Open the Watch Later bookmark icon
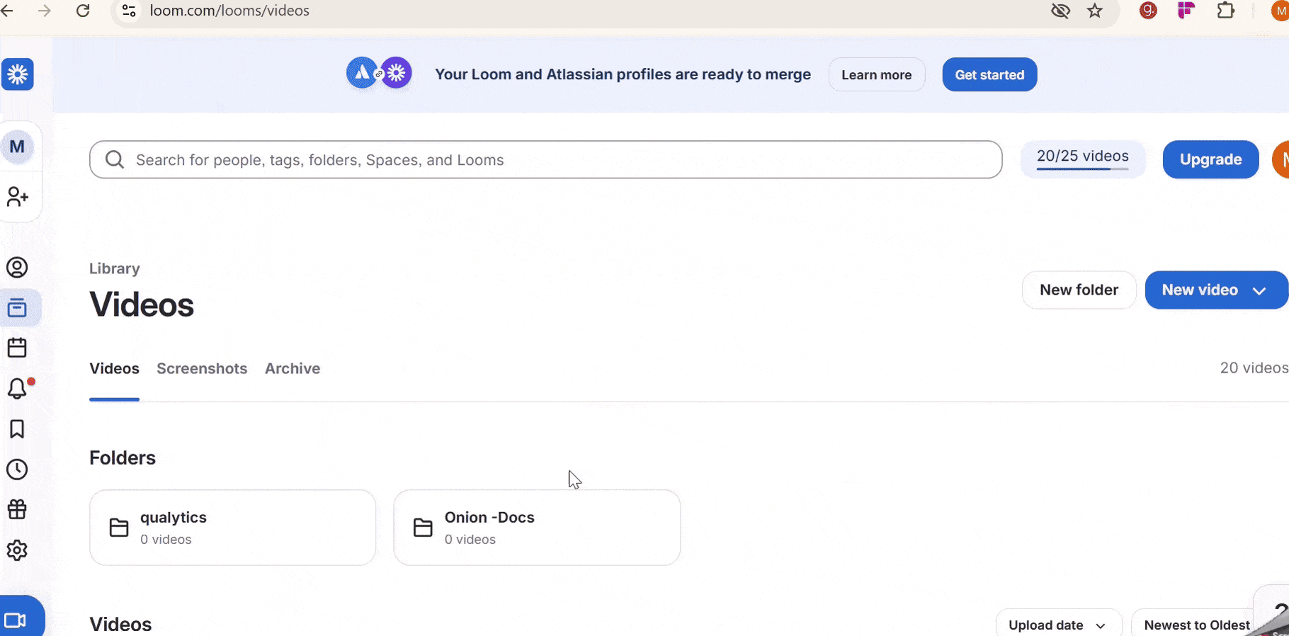 click(x=18, y=429)
